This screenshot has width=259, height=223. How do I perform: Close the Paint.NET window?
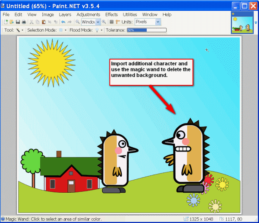tap(253, 6)
